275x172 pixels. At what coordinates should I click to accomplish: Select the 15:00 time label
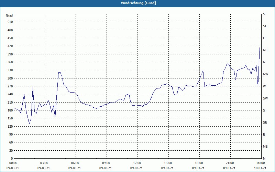pos(168,163)
